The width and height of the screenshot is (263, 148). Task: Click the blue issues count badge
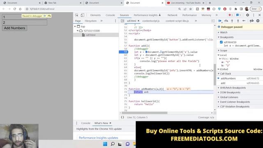tap(238, 15)
